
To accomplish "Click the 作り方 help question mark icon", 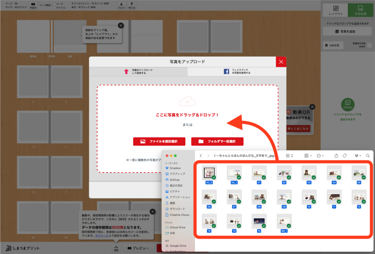I will pyautogui.click(x=131, y=5).
